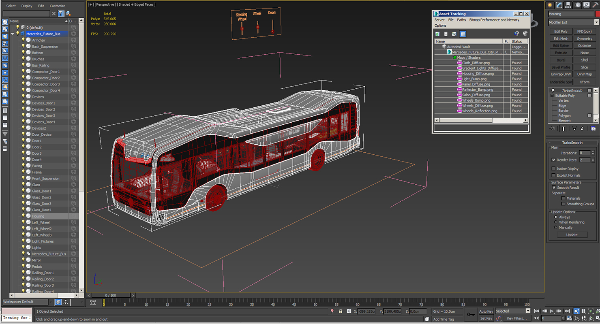
Task: Open the Selected key filter dropdown
Action: [x=528, y=311]
